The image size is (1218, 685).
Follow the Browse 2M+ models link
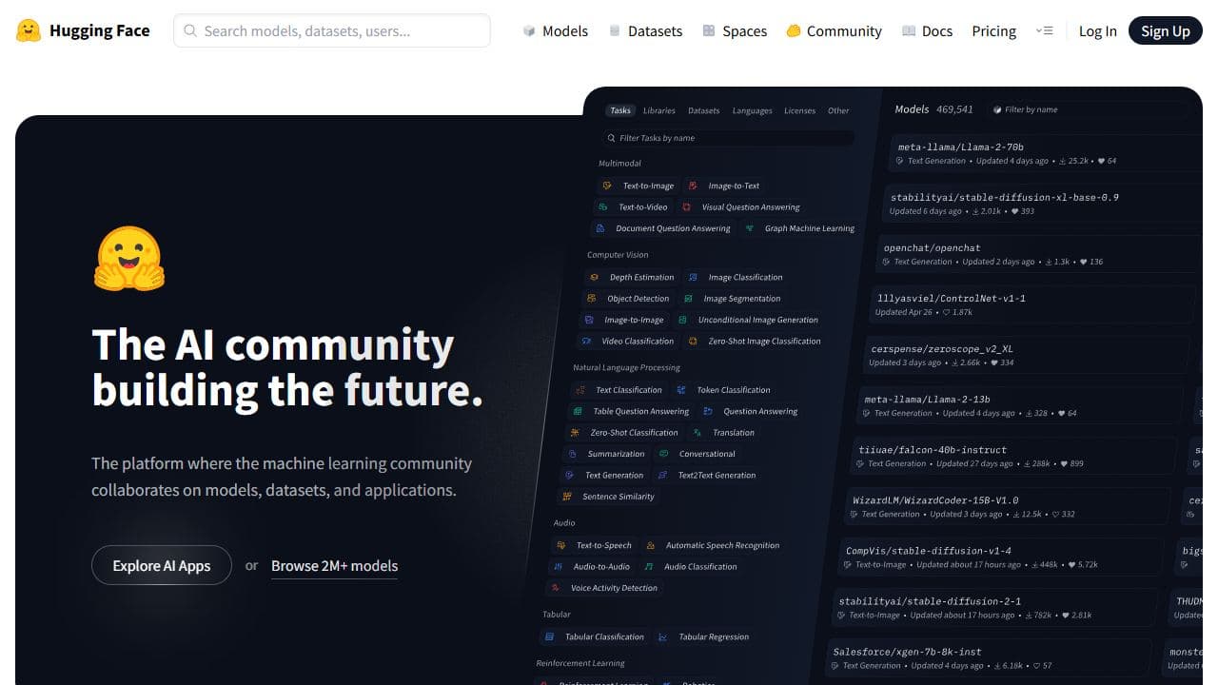[334, 565]
